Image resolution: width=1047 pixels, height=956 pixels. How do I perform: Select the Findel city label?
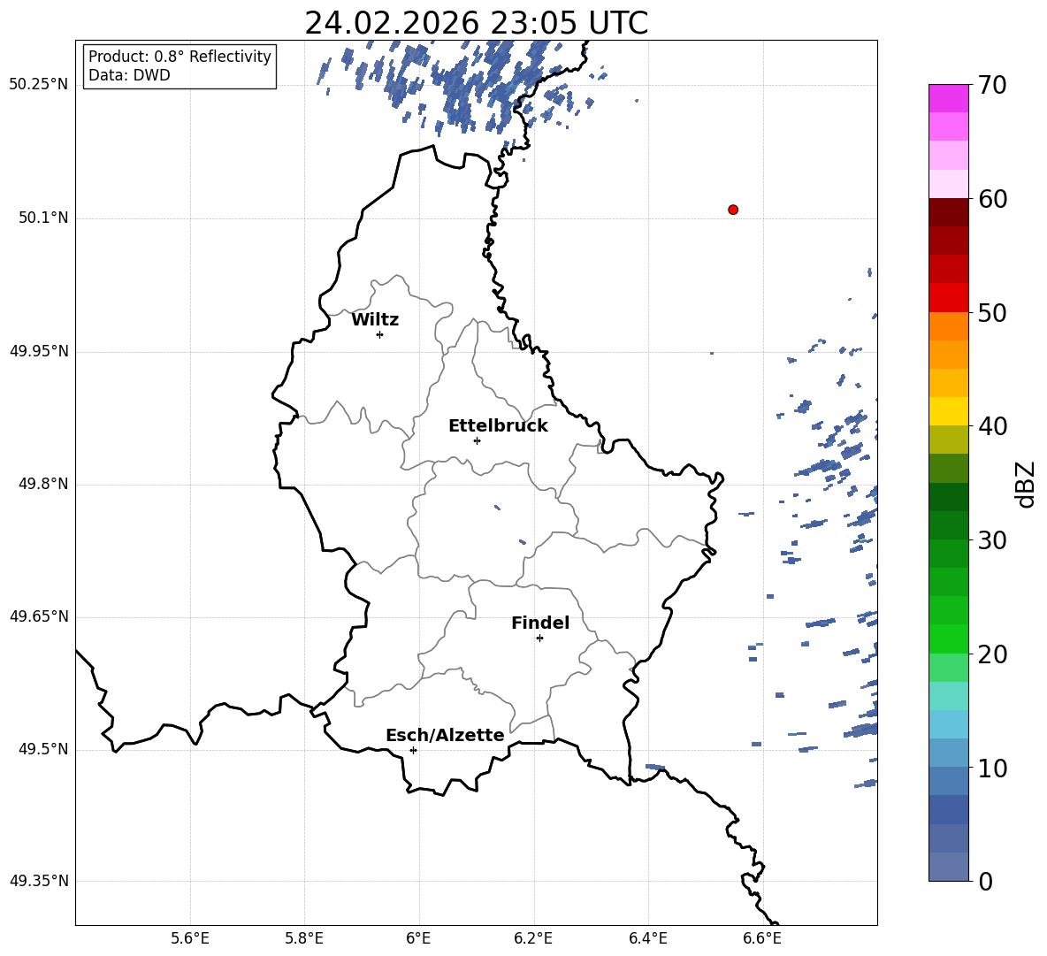540,623
